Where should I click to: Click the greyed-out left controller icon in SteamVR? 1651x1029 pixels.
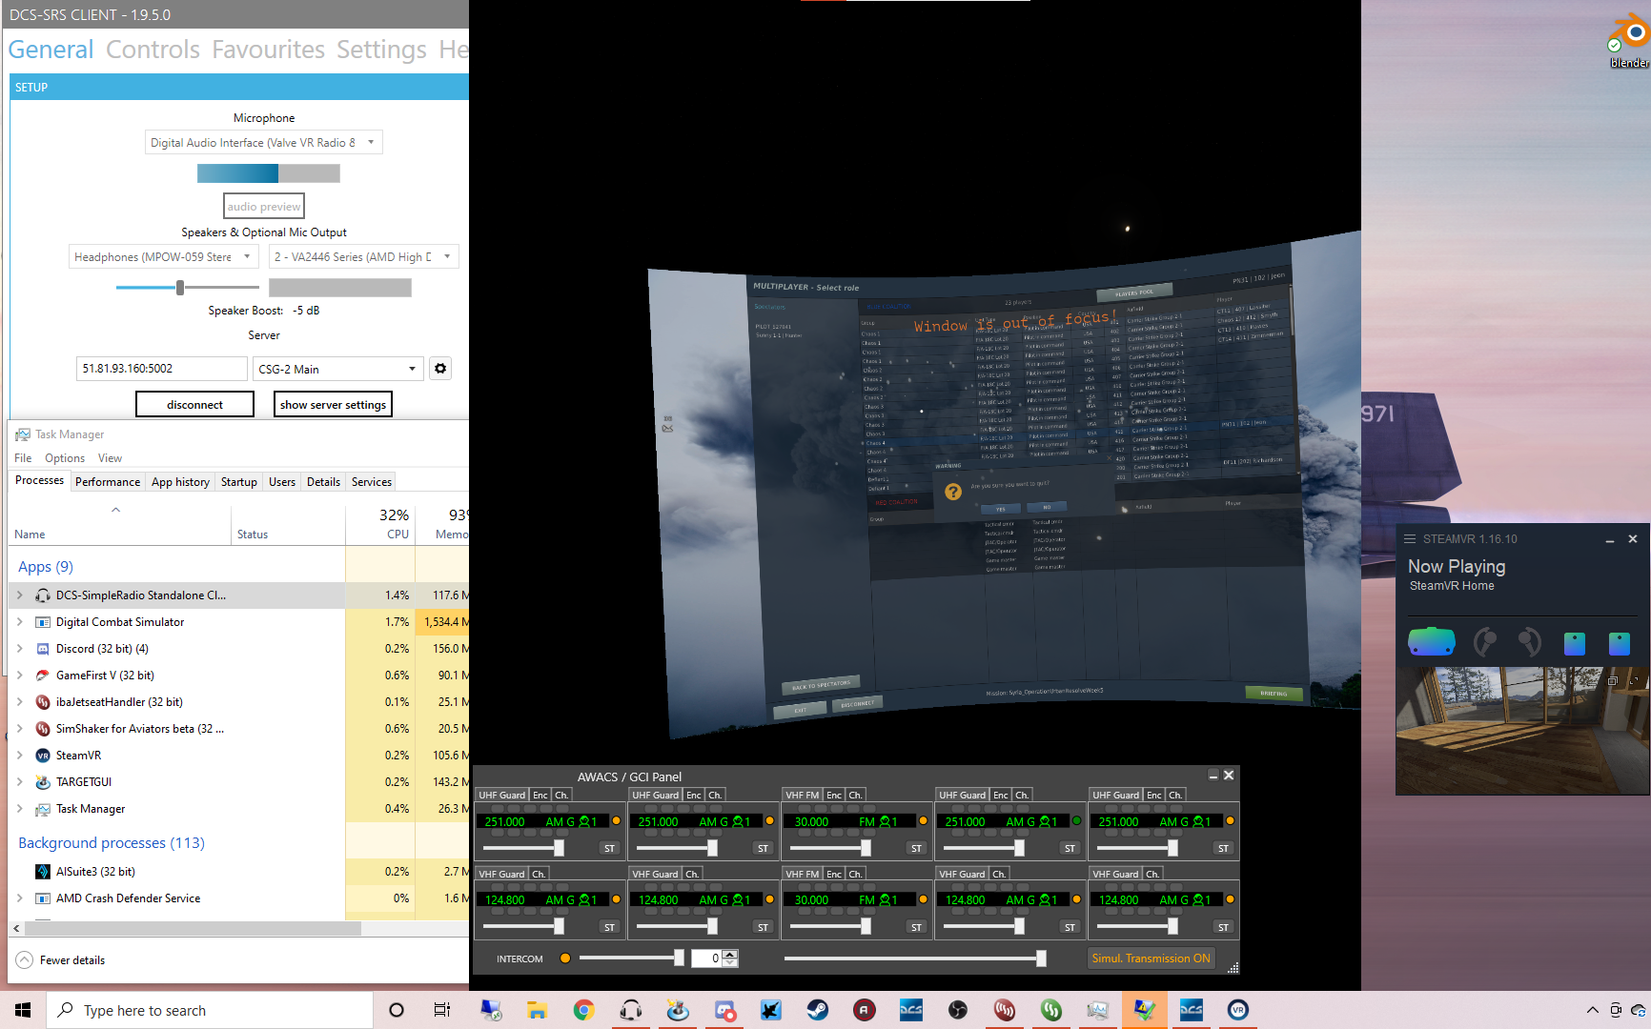[x=1484, y=643]
